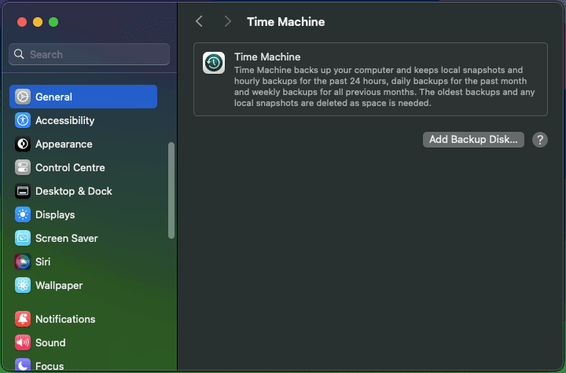
Task: Click the Time Machine page title
Action: pos(286,22)
